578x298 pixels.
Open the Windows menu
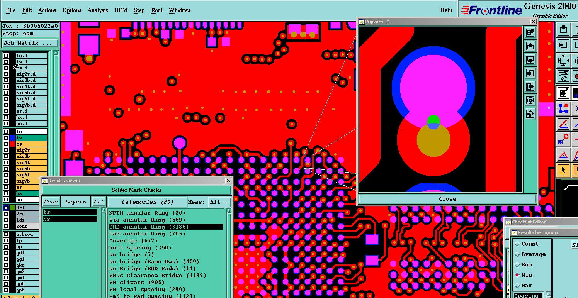[x=179, y=10]
